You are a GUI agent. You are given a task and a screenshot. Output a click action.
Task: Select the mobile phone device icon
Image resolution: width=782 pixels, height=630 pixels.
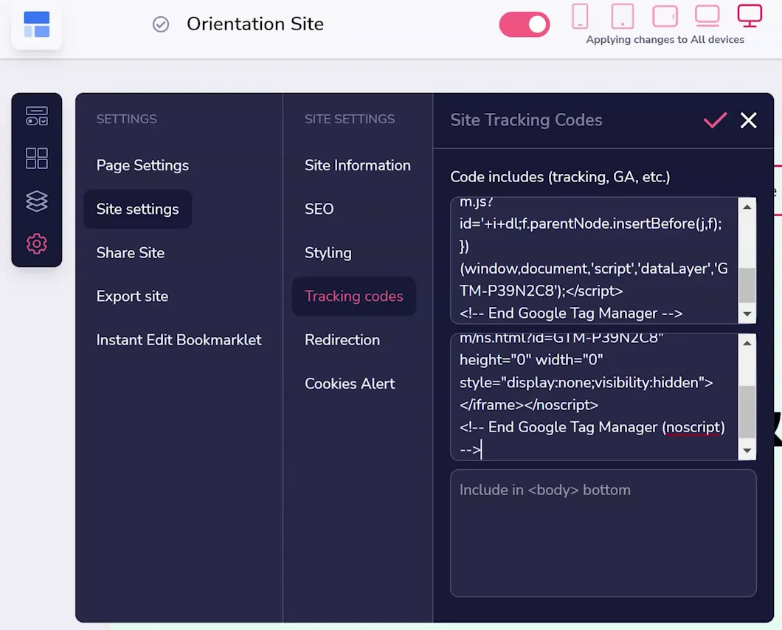point(580,16)
